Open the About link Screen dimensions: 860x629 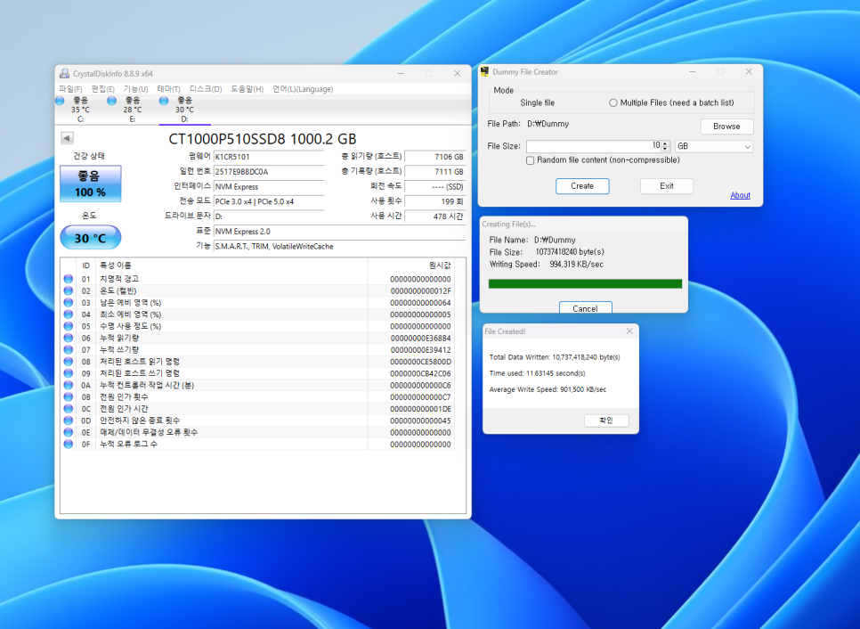click(740, 195)
